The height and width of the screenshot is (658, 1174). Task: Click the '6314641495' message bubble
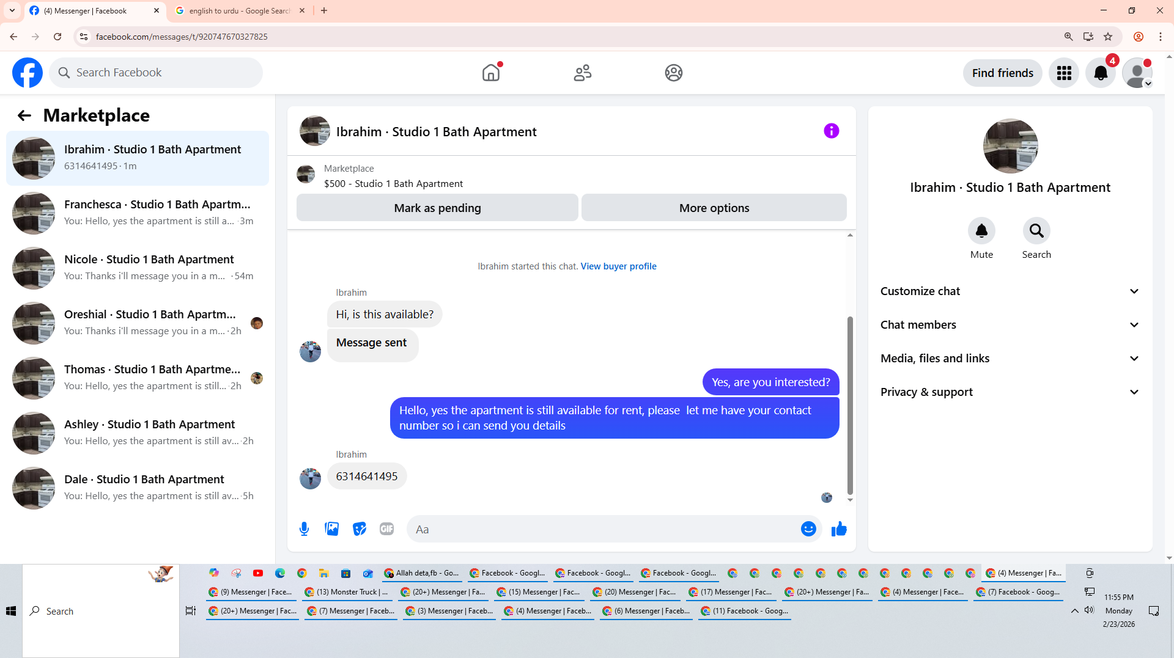367,477
